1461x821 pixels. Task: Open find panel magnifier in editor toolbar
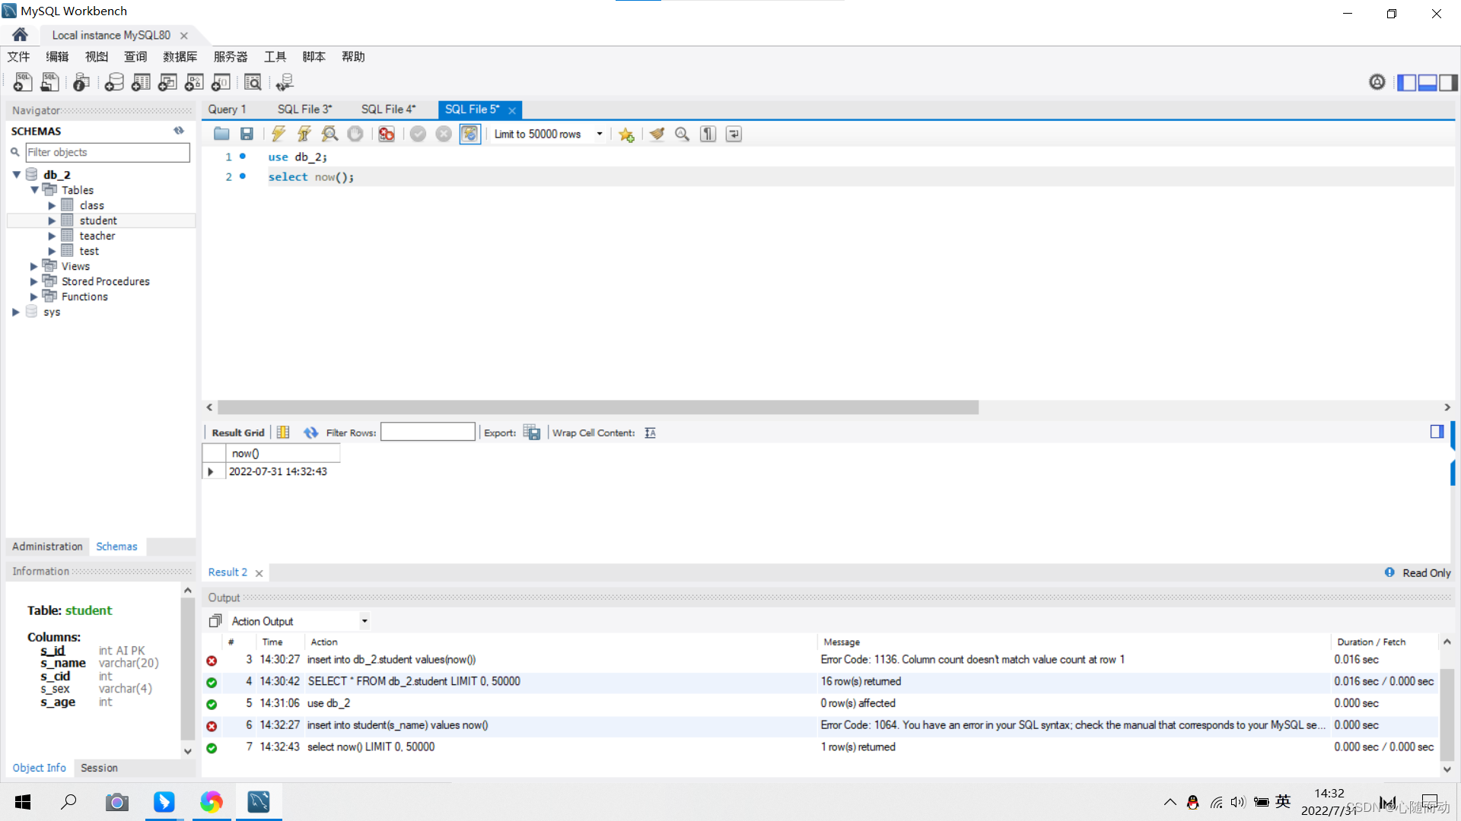(683, 134)
